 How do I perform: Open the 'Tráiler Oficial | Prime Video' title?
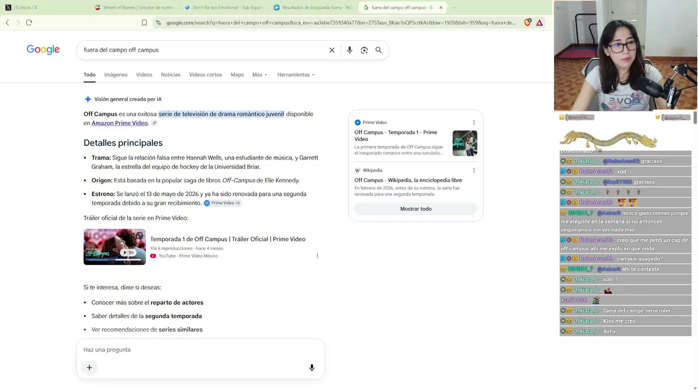click(227, 239)
